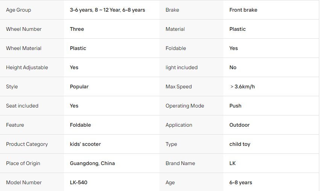This screenshot has height=191, width=320.
Task: Click the 'light included' label
Action: pyautogui.click(x=181, y=67)
